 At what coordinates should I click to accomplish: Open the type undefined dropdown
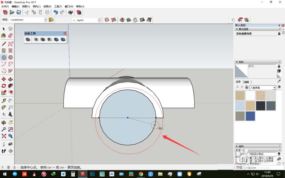[46, 20]
